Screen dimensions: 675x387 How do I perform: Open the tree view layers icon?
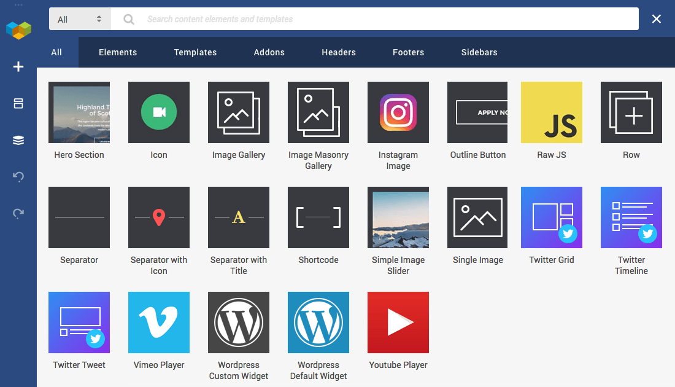click(18, 141)
